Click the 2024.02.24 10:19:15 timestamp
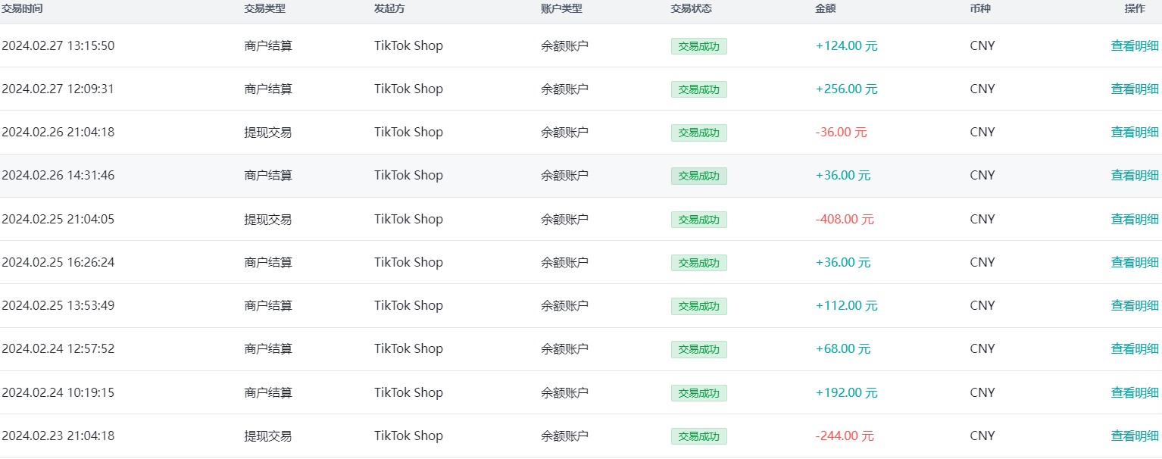 pos(58,392)
